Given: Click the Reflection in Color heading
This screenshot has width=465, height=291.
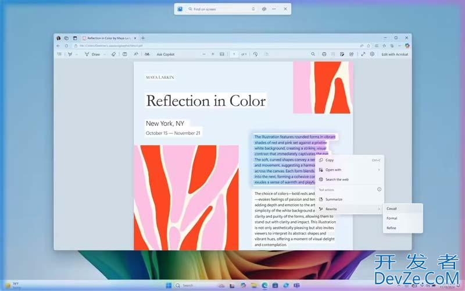Looking at the screenshot, I should pos(206,101).
